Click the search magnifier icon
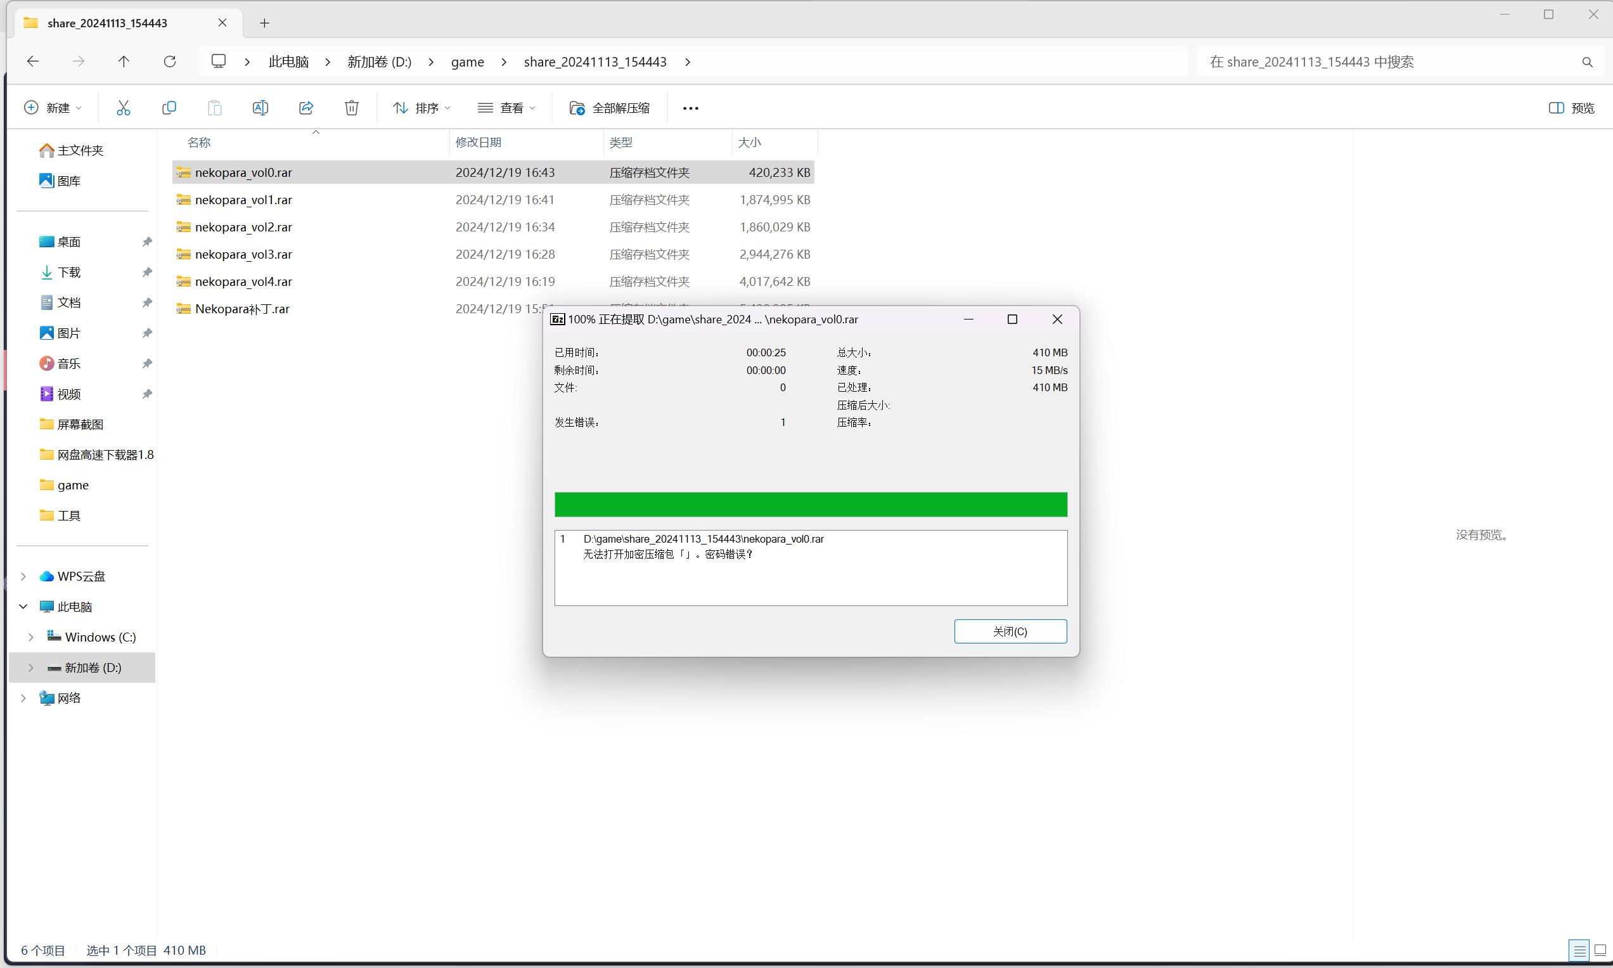Viewport: 1613px width, 968px height. tap(1587, 62)
